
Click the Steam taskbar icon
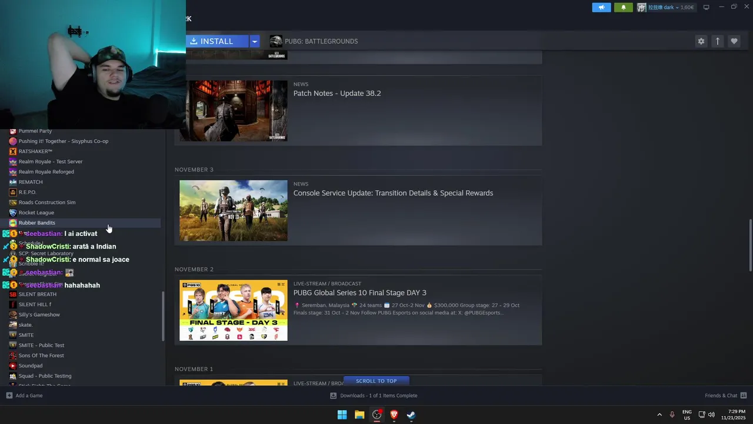411,415
